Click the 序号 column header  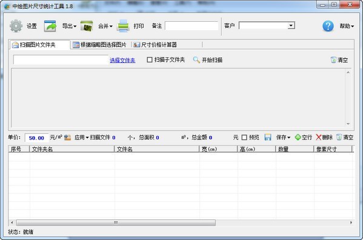pyautogui.click(x=19, y=149)
